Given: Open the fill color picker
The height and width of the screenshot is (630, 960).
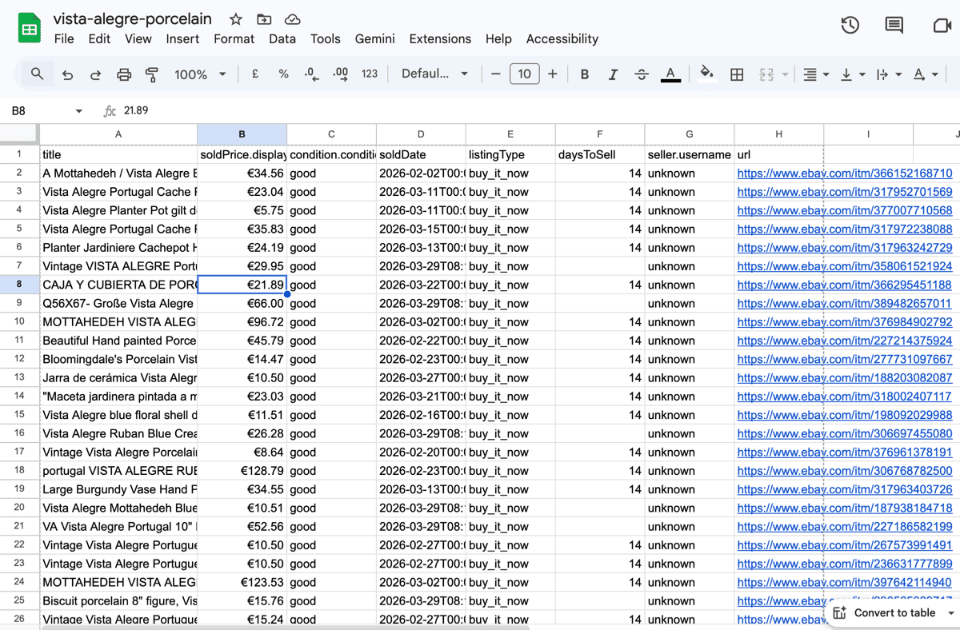Looking at the screenshot, I should (707, 74).
